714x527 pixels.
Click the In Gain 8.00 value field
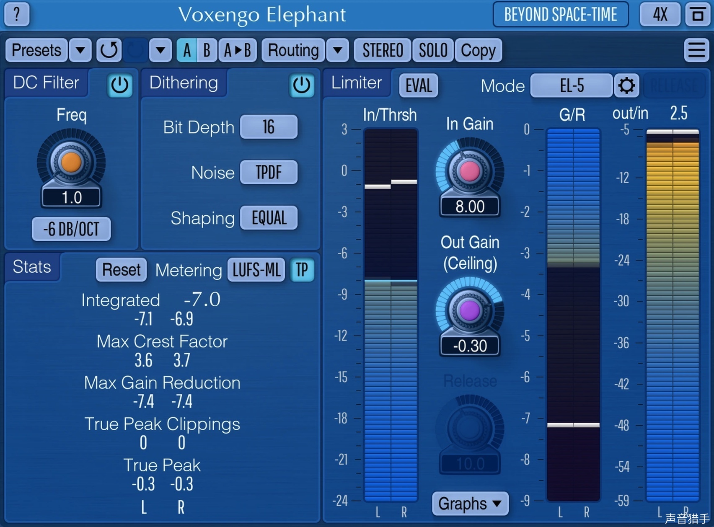pos(470,207)
